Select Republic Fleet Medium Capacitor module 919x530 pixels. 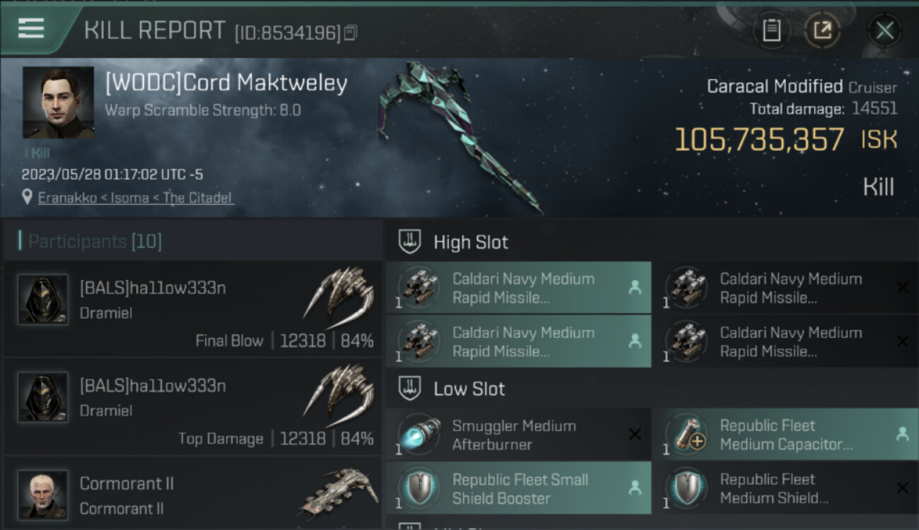click(x=785, y=435)
